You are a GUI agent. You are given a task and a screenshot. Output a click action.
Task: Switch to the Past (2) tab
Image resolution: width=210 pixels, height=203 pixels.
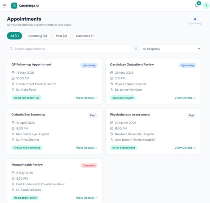pos(62,36)
